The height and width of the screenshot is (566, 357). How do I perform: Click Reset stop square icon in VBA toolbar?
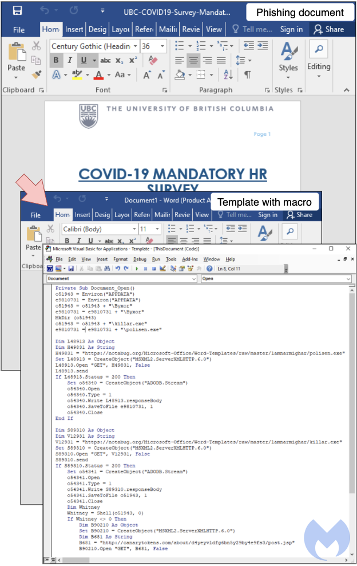pyautogui.click(x=154, y=269)
